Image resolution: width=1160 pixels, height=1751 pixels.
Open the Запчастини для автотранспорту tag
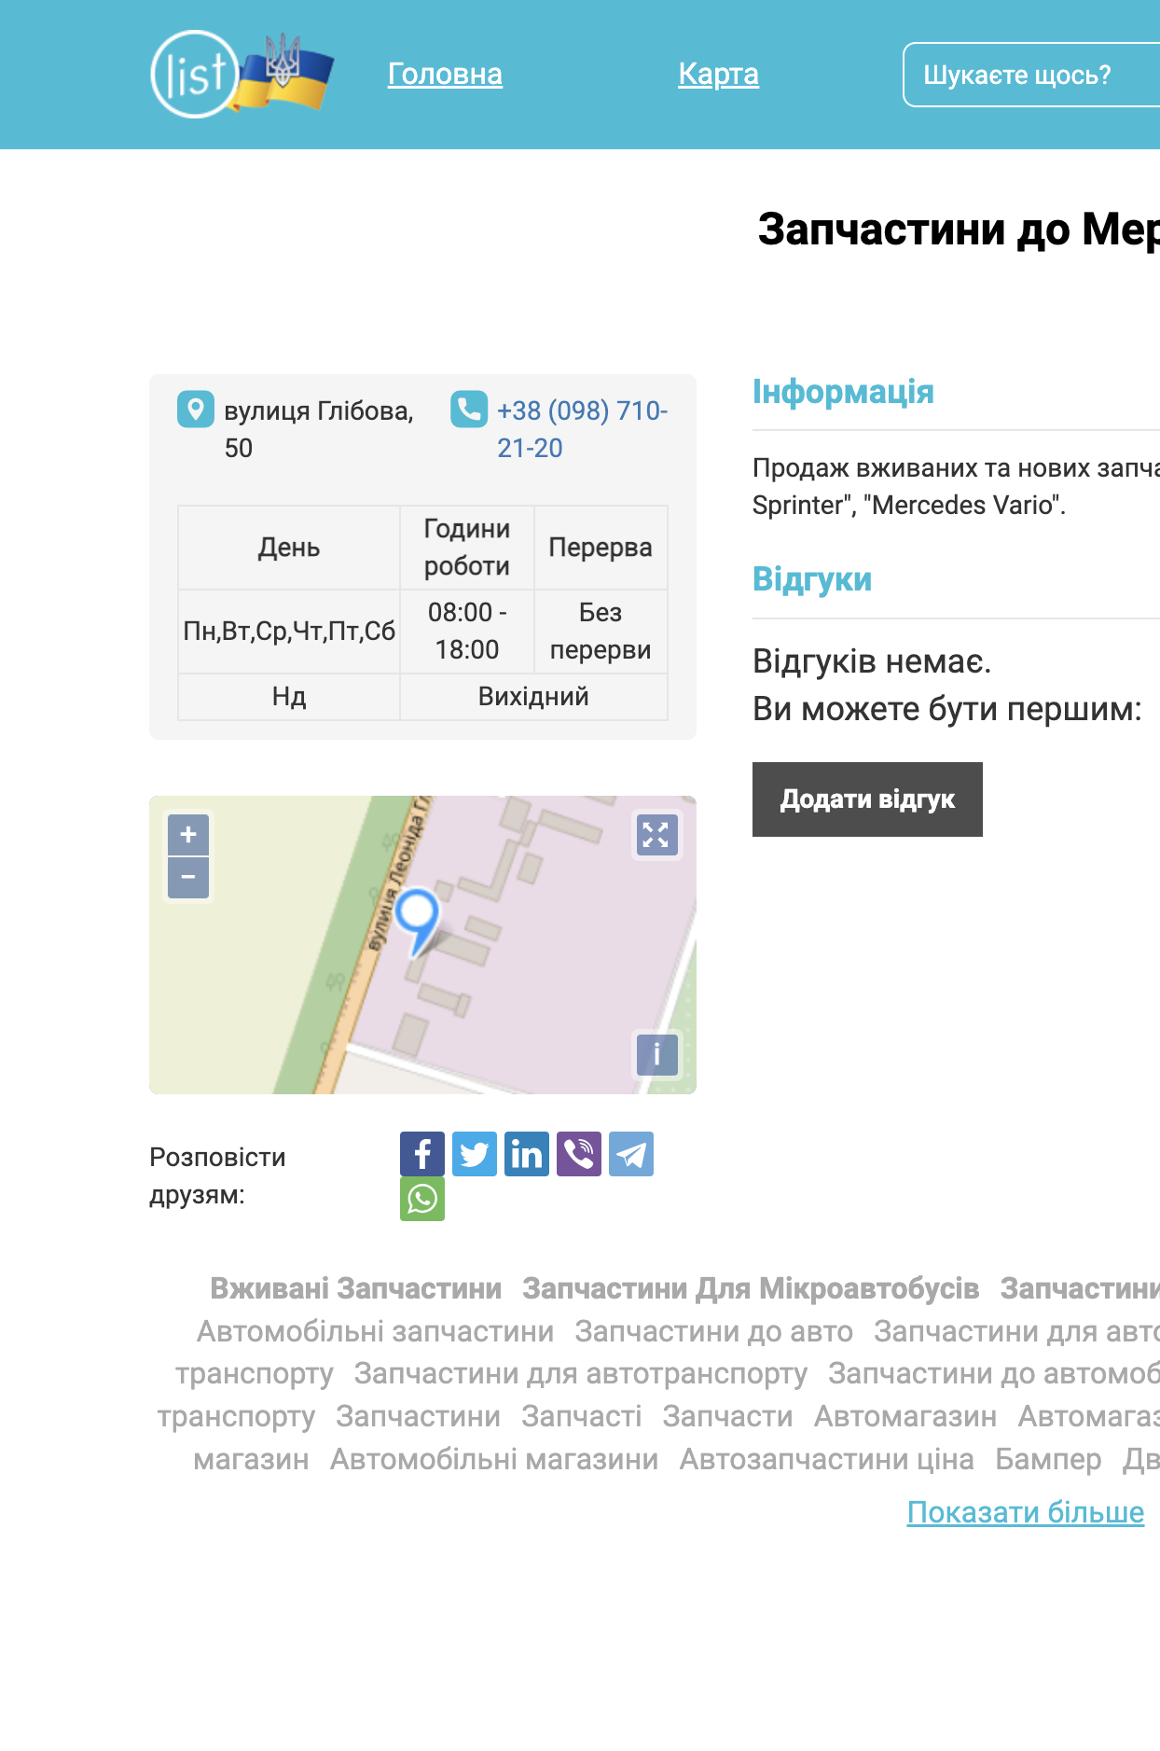tap(581, 1373)
